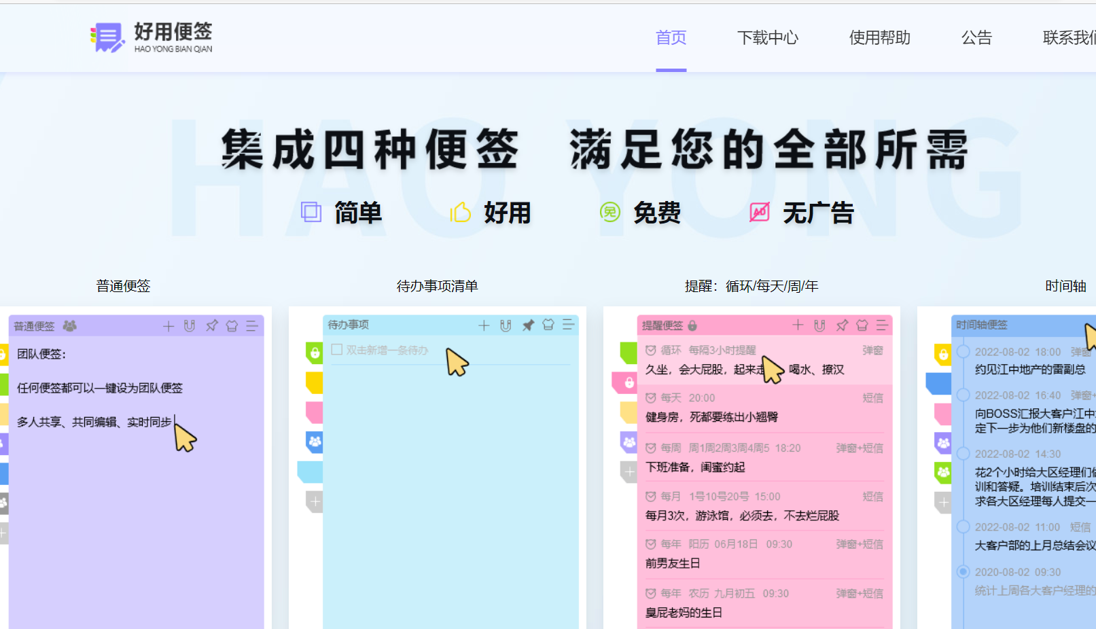This screenshot has height=629, width=1096.
Task: Open the 待办事项 hamburger menu
Action: tap(569, 325)
